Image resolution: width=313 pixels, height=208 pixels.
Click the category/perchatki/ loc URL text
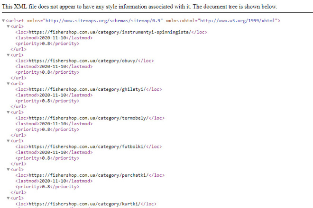89,175
